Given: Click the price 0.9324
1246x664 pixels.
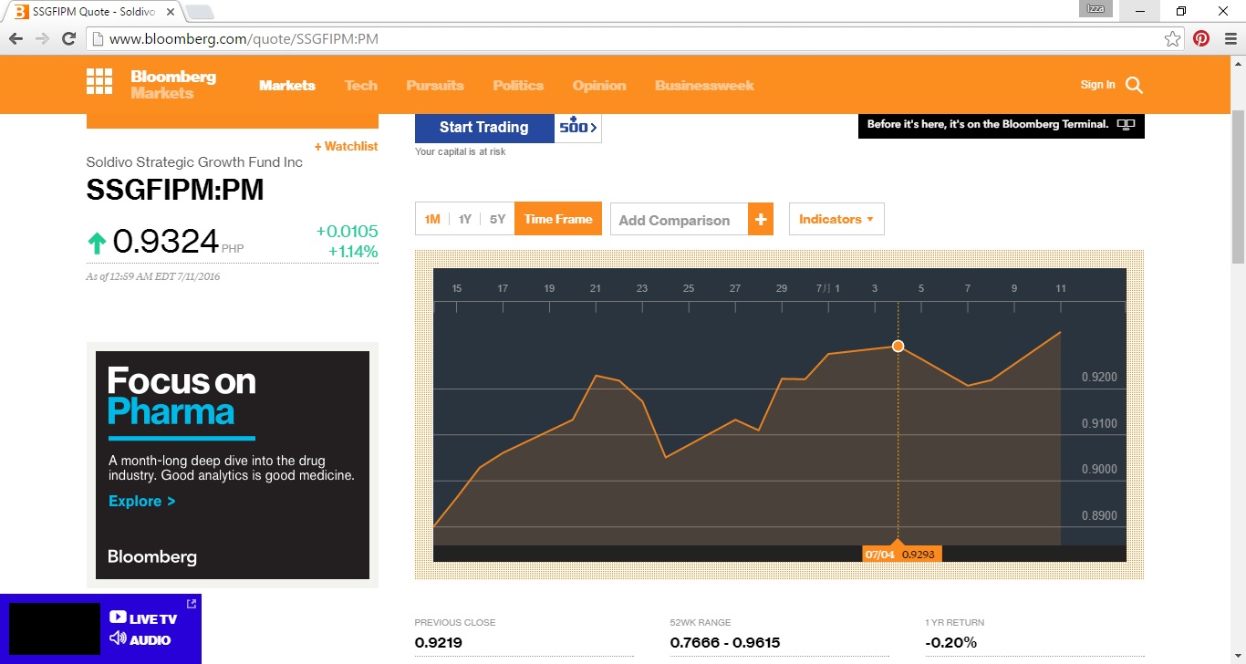Looking at the screenshot, I should tap(166, 242).
